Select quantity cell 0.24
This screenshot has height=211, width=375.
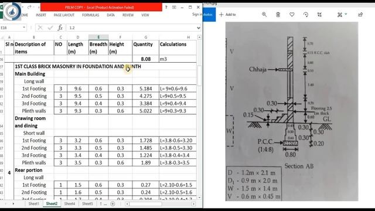145,192
